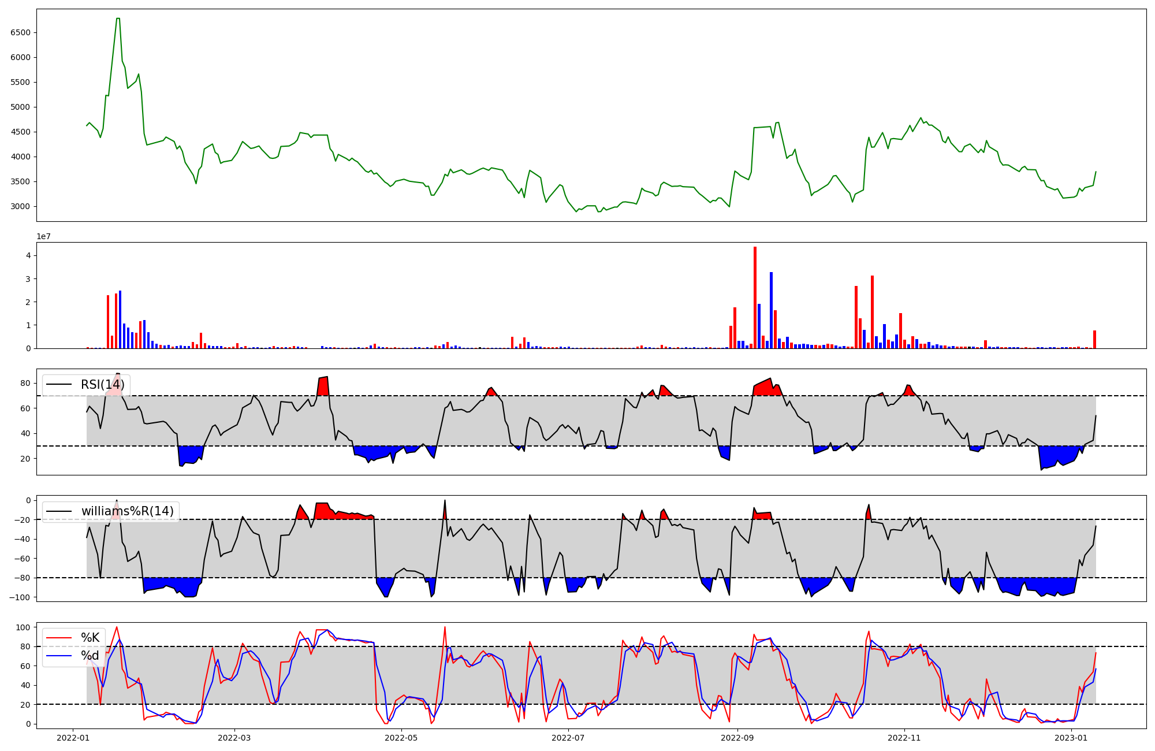Click the 2022-05 x-axis date label
1155x751 pixels.
tap(401, 738)
